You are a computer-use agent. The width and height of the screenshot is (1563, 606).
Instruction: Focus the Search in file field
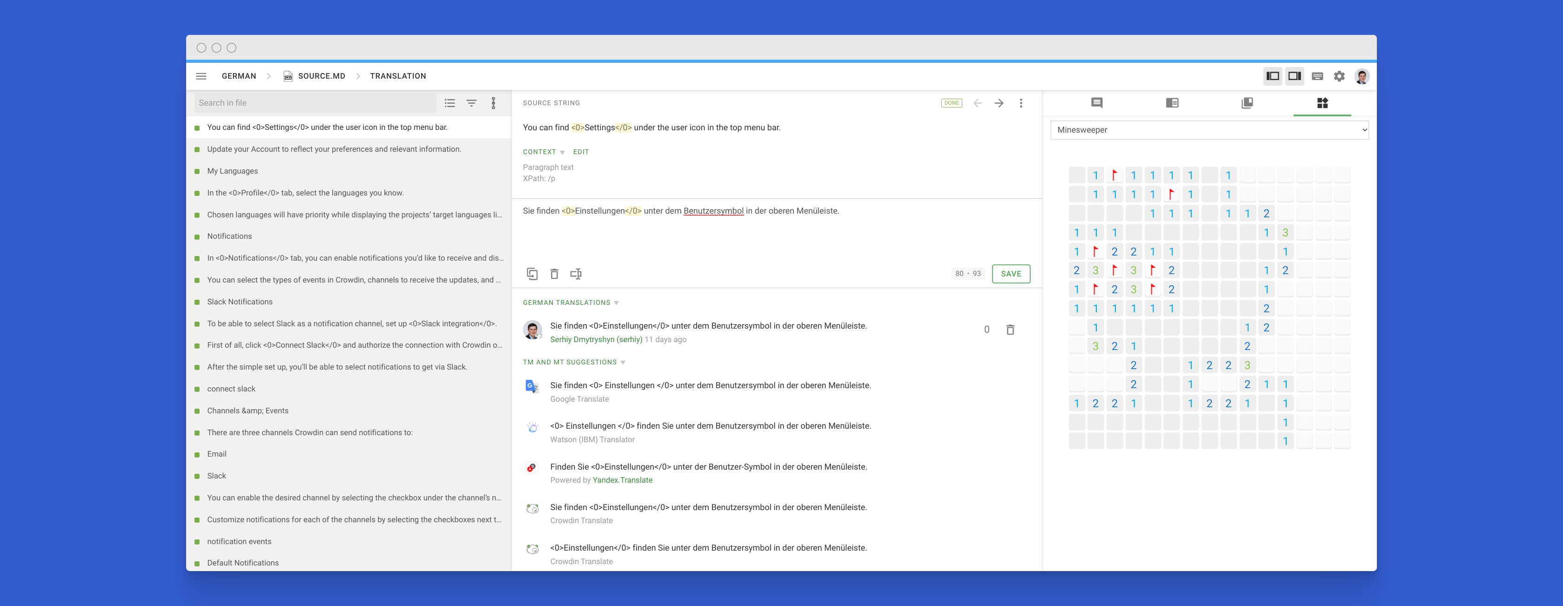315,103
